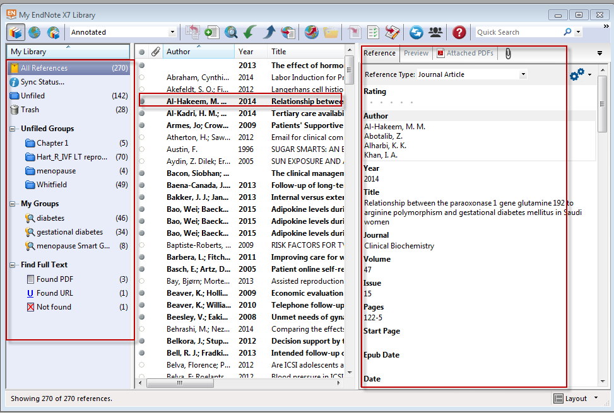The width and height of the screenshot is (614, 413).
Task: Select the Unfiled group
Action: (69, 96)
